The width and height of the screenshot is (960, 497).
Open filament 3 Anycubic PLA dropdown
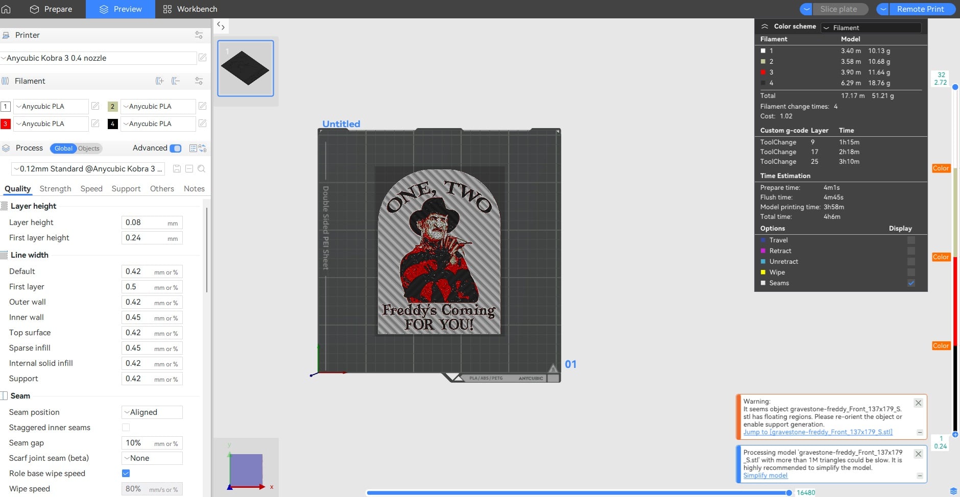pos(51,124)
